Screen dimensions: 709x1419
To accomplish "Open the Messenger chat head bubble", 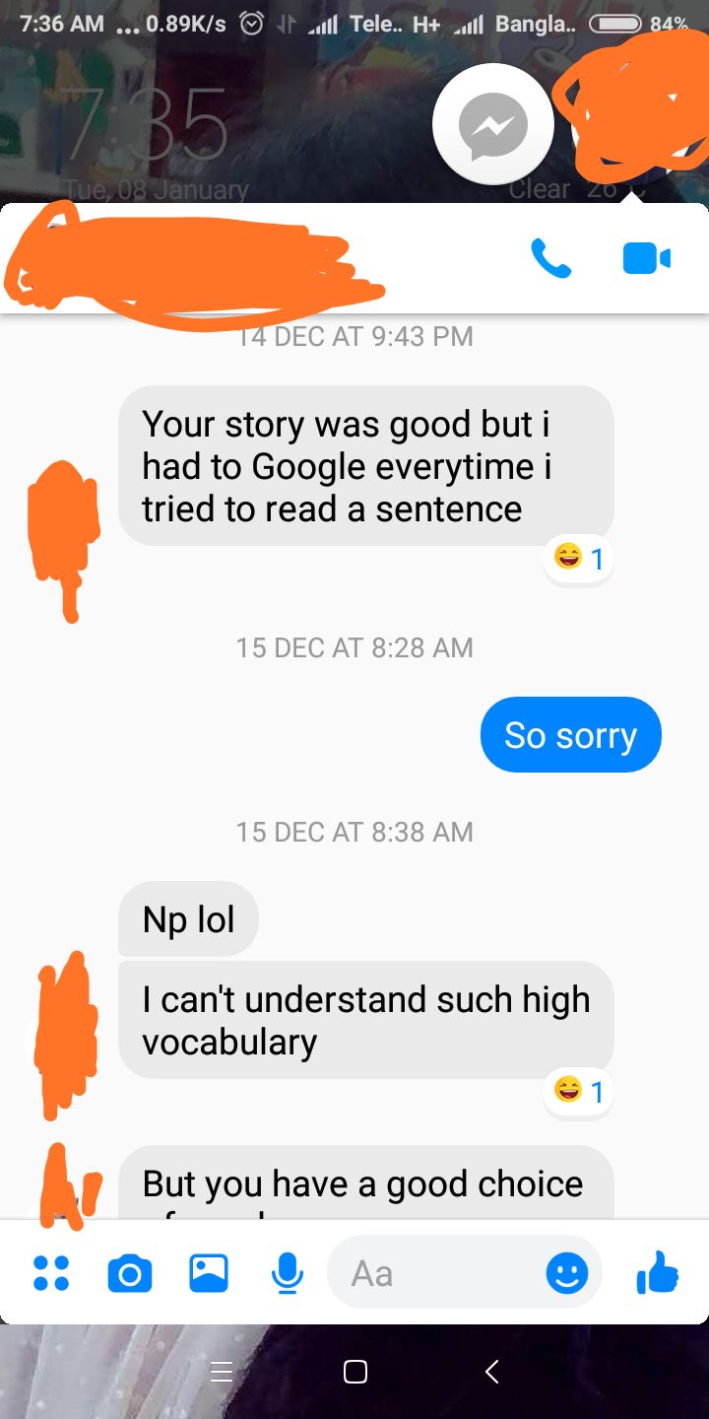I will point(493,125).
